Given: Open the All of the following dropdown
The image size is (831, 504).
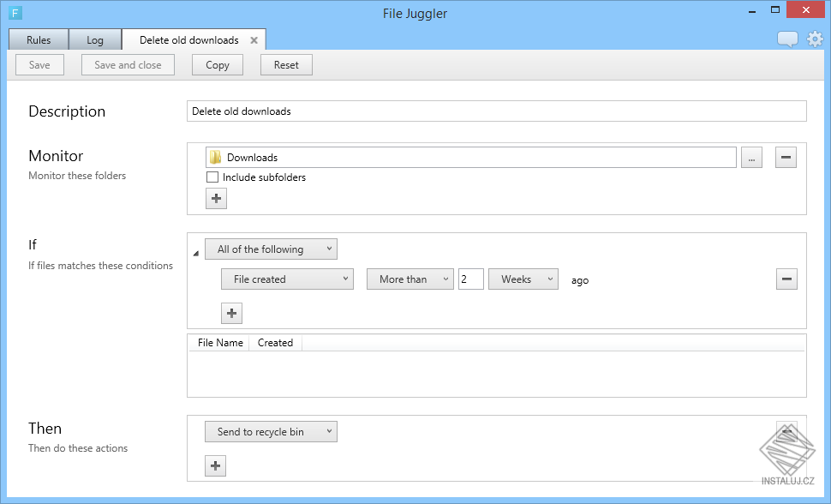Looking at the screenshot, I should (x=271, y=249).
